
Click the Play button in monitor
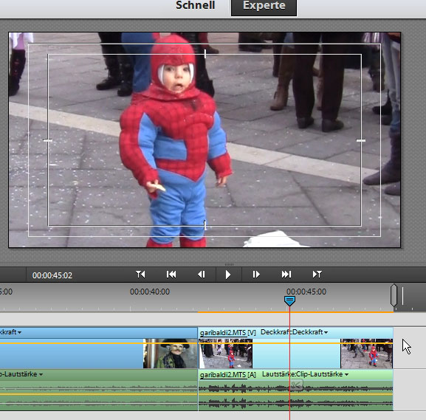[228, 275]
